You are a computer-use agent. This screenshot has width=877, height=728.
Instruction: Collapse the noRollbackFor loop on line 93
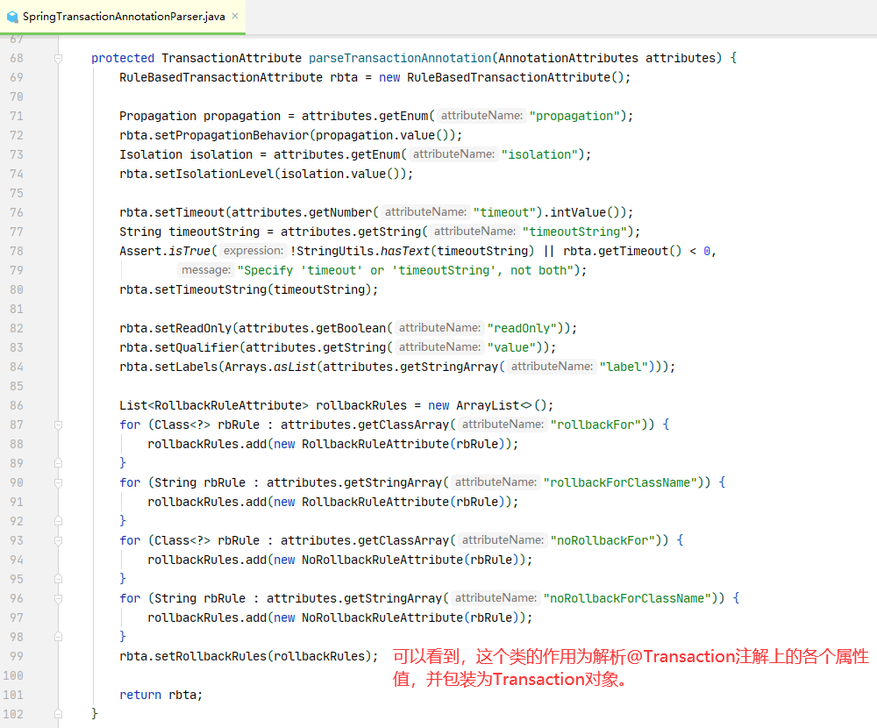coord(58,540)
